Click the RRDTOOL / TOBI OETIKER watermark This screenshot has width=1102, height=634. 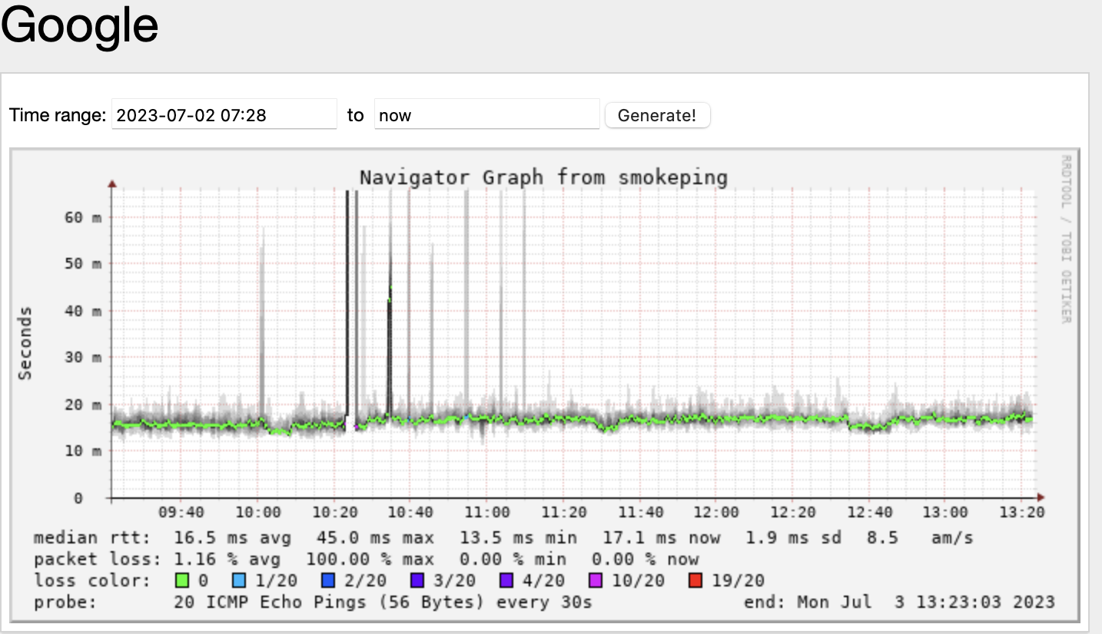(1066, 239)
